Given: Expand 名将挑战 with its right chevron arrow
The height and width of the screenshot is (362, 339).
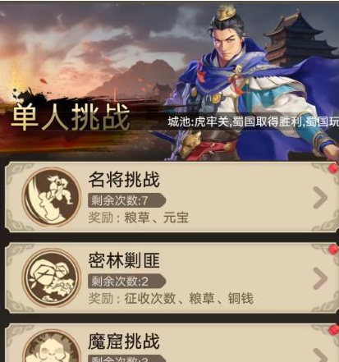Looking at the screenshot, I should (x=320, y=198).
